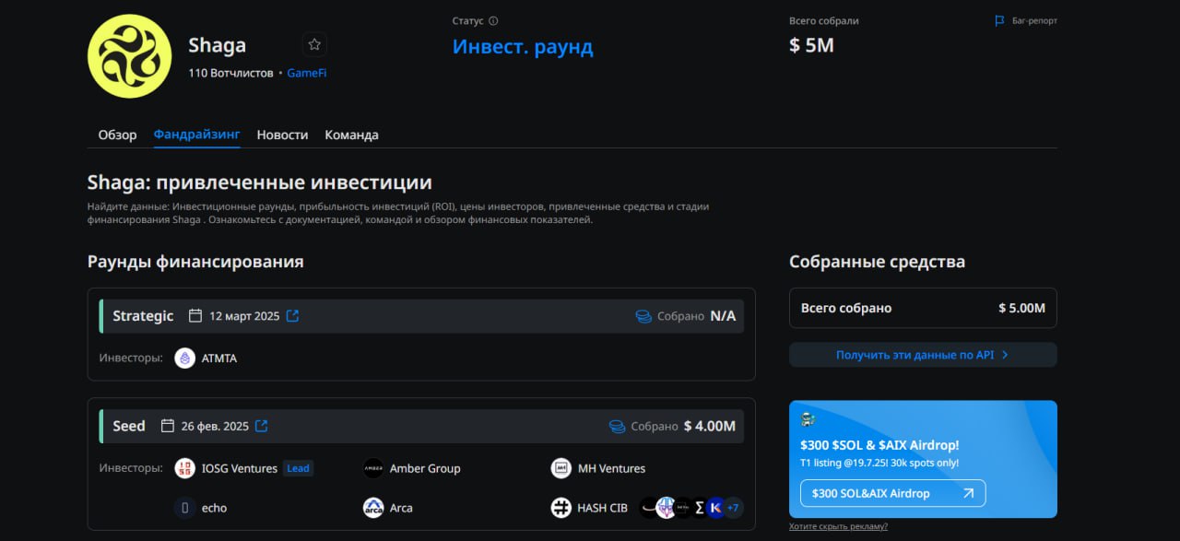Click the MH Ventures investor name
This screenshot has width=1180, height=541.
611,468
